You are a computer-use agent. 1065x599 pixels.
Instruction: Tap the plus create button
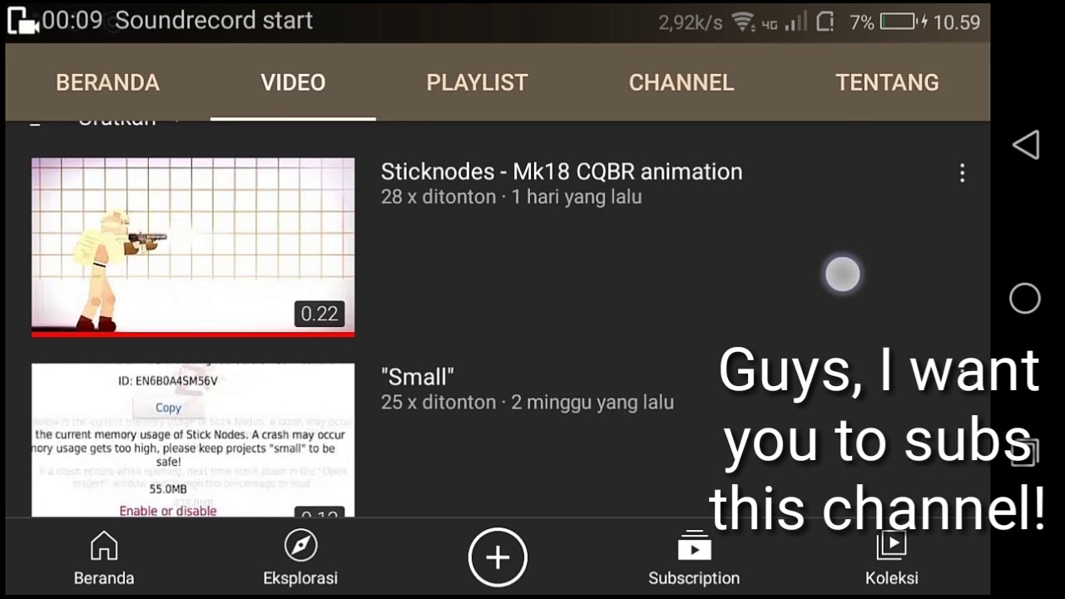click(x=498, y=557)
